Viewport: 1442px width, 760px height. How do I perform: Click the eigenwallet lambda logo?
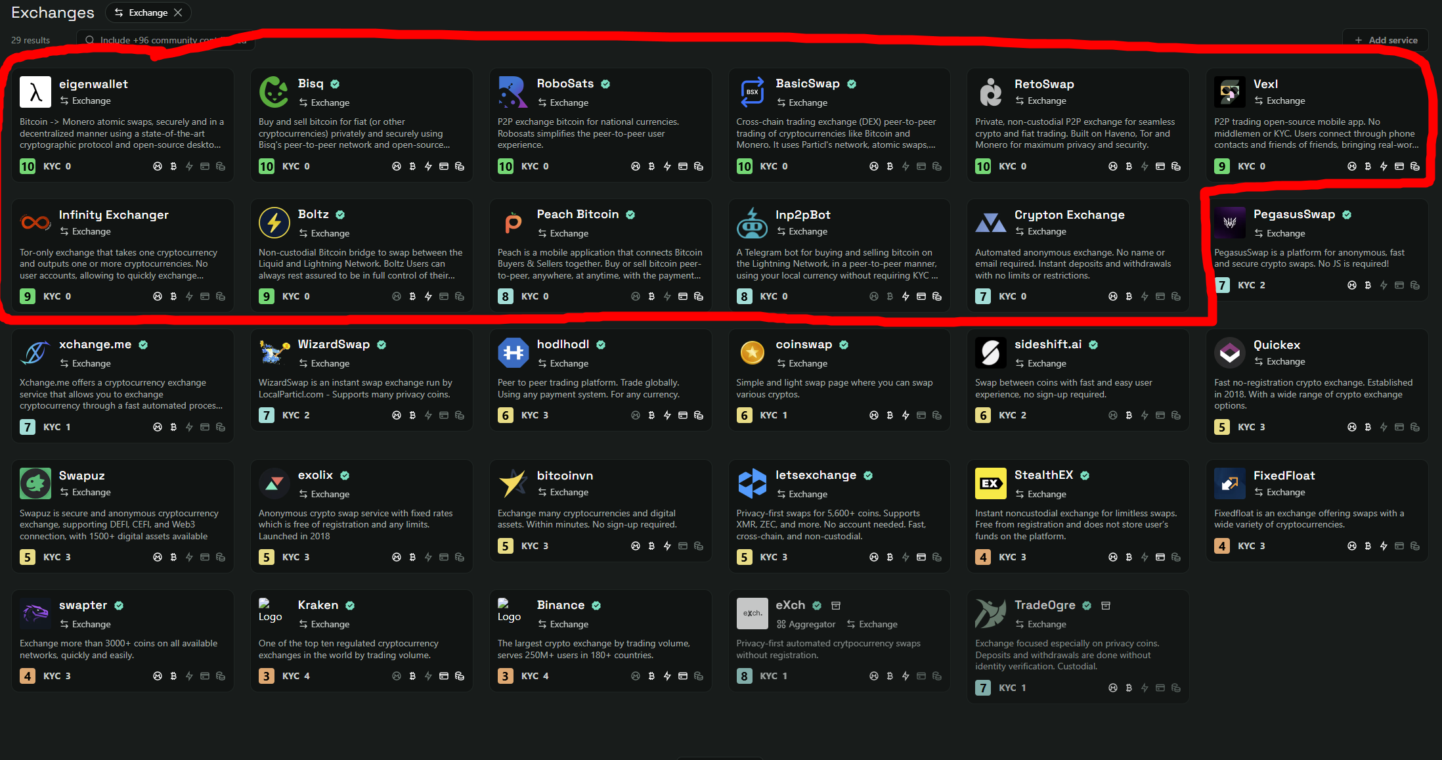pos(35,92)
